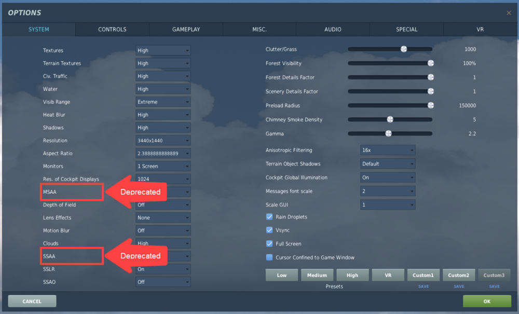
Task: Go to the AUDIO tab
Action: [x=333, y=30]
